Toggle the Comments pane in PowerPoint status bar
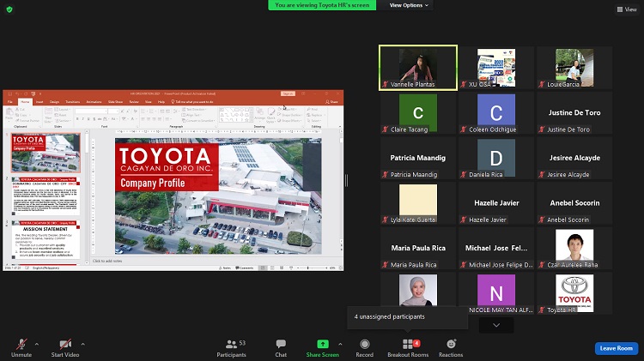This screenshot has width=644, height=361. tap(245, 268)
